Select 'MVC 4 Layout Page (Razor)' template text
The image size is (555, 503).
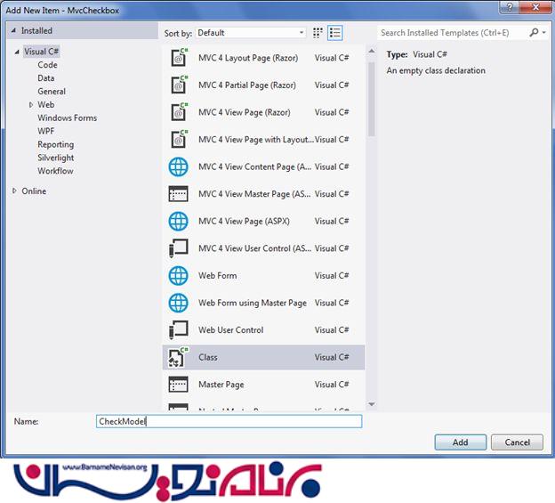248,58
